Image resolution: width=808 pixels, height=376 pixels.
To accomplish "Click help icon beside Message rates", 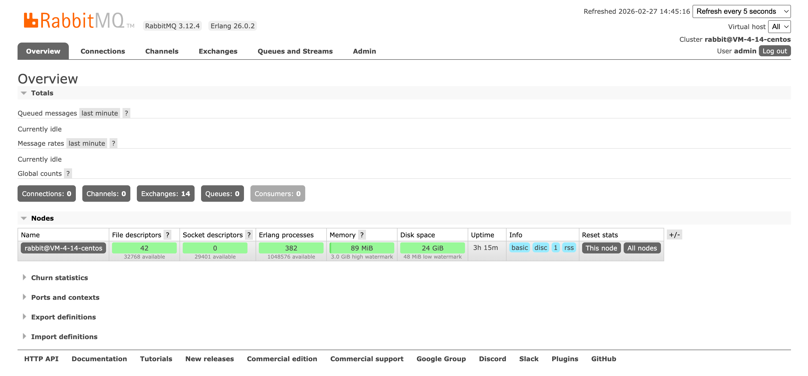I will click(113, 143).
